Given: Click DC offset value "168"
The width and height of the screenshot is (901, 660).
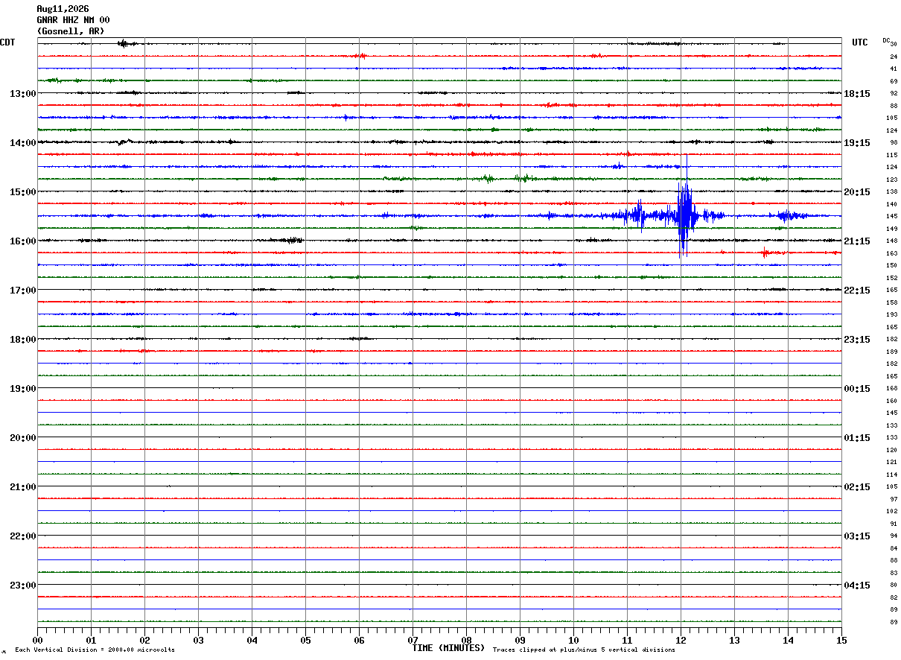Looking at the screenshot, I should point(891,389).
